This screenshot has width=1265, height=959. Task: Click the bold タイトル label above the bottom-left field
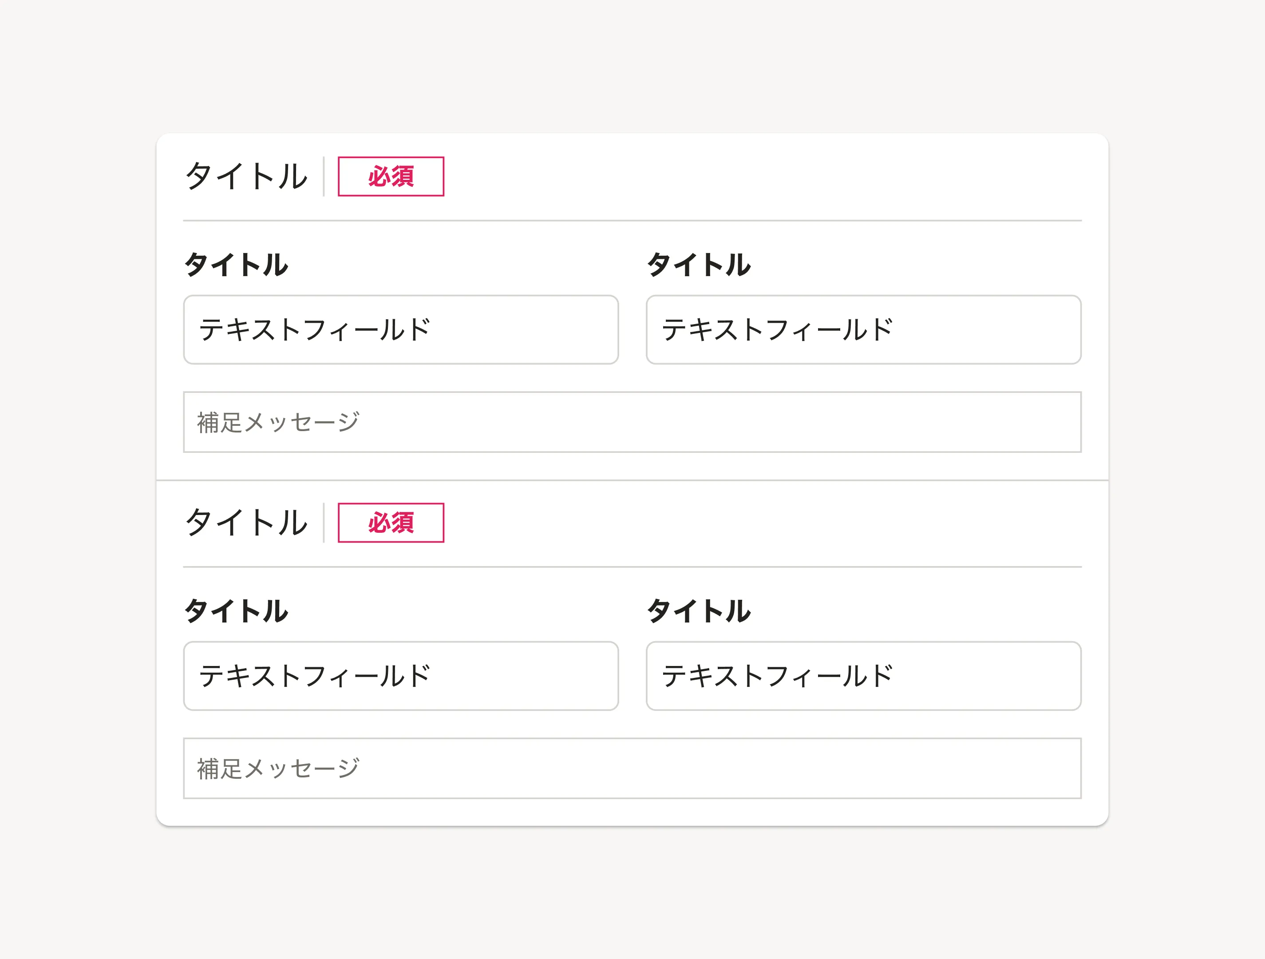(236, 611)
